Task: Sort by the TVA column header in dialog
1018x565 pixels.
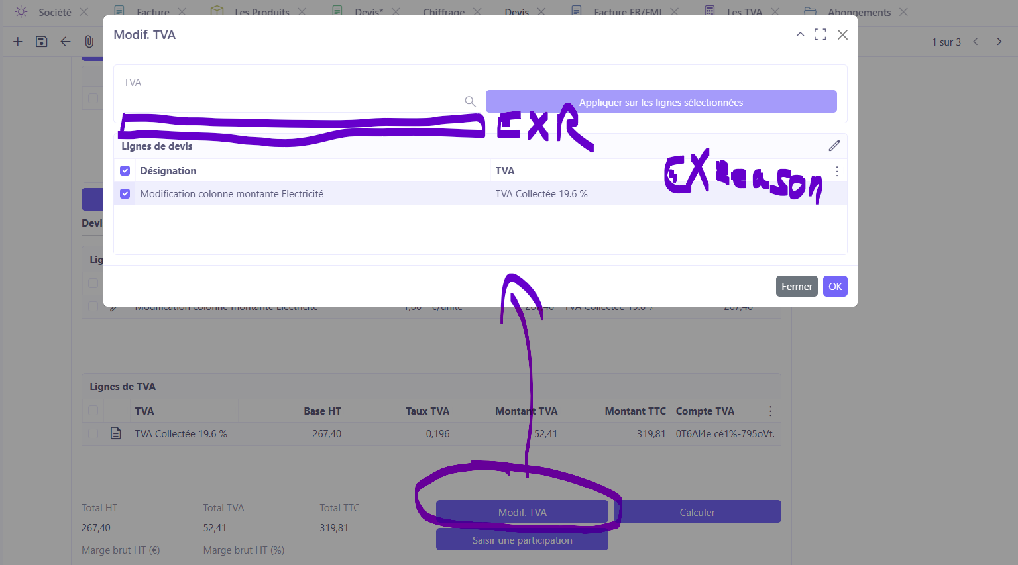Action: (x=505, y=171)
